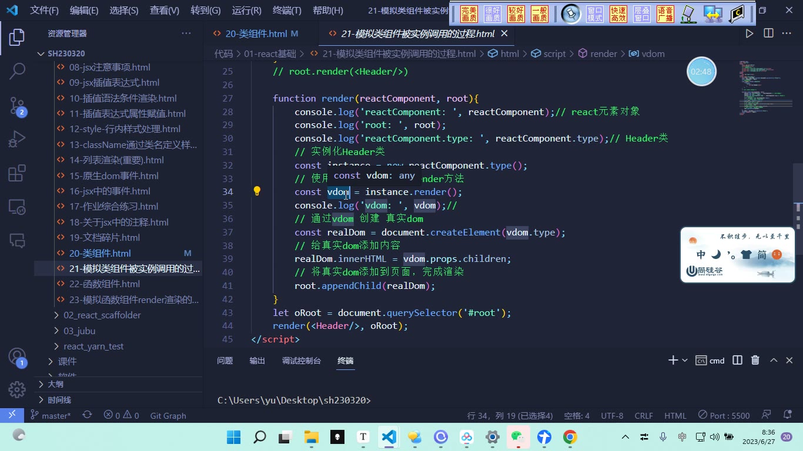Open the Search view in activity bar

(x=17, y=72)
